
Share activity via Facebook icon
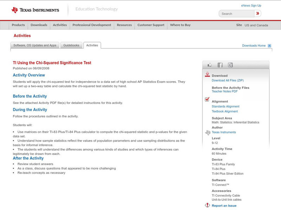[220, 65]
